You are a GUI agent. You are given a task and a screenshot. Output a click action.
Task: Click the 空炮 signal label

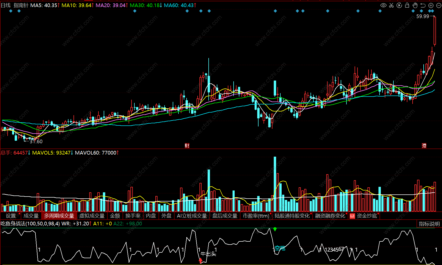[280, 248]
